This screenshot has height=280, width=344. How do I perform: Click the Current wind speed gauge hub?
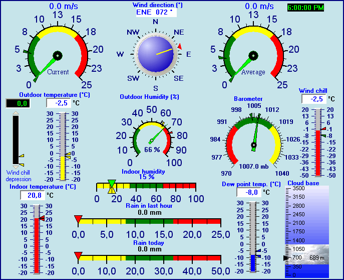pos(57,55)
